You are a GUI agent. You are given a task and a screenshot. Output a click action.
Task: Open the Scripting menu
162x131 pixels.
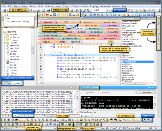(x=94, y=6)
